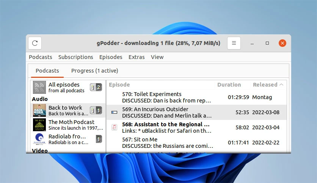Minimize the gPodder window

252,43
